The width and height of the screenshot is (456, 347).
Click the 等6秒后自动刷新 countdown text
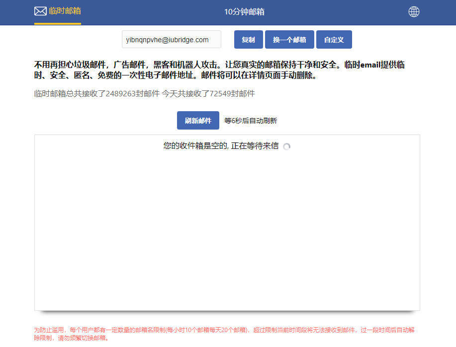[x=251, y=121]
